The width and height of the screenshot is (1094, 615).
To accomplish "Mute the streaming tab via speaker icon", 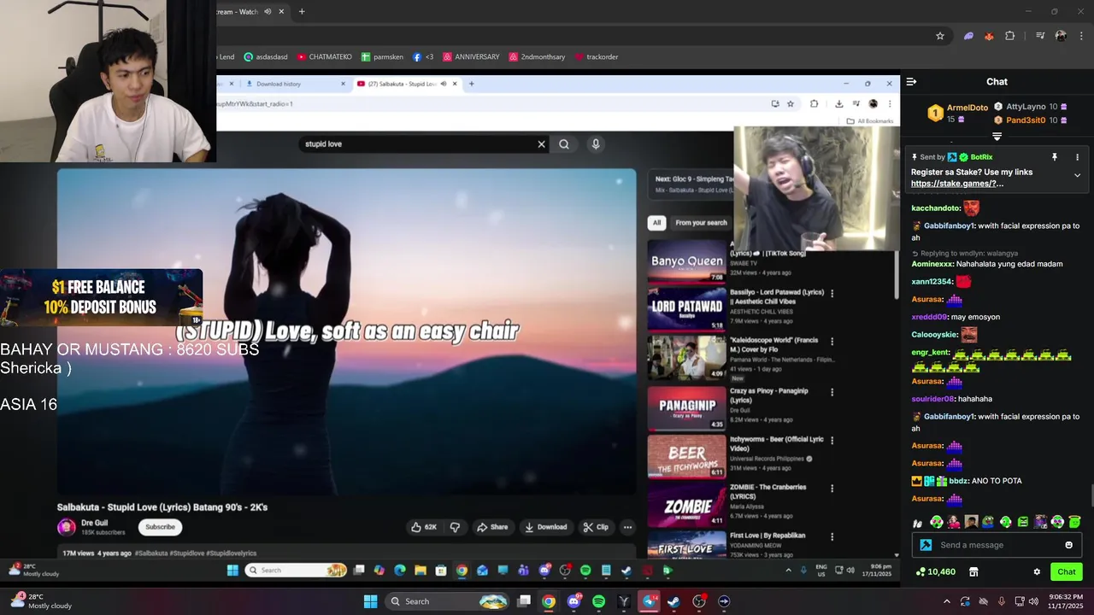I will click(268, 12).
